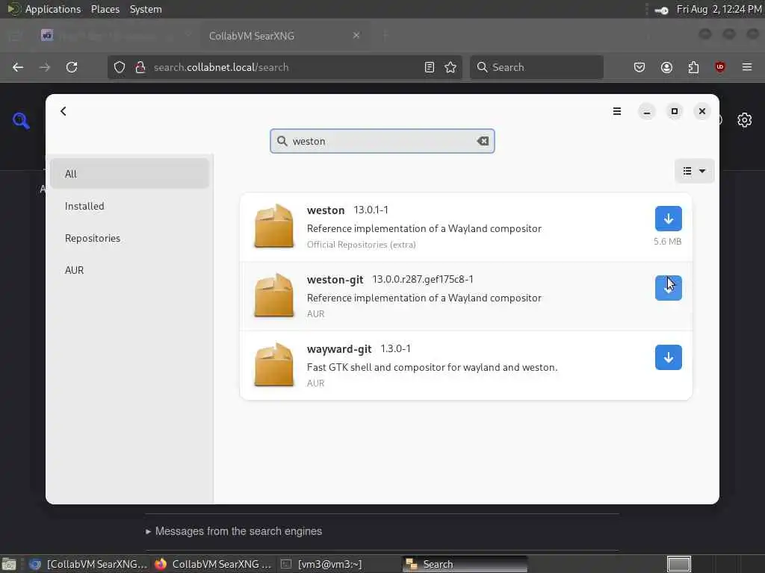Viewport: 765px width, 573px height.
Task: Open the Places menu
Action: [x=105, y=9]
